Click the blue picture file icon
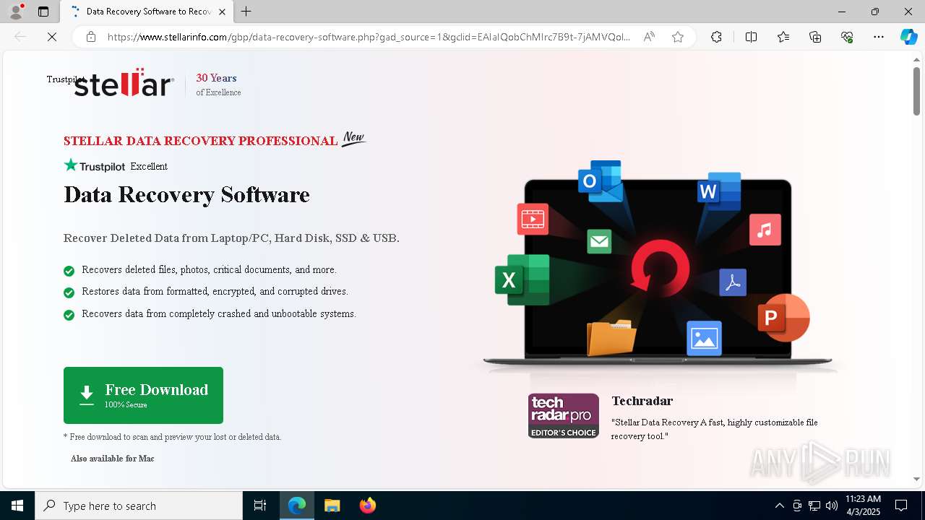This screenshot has width=925, height=520. pyautogui.click(x=705, y=338)
